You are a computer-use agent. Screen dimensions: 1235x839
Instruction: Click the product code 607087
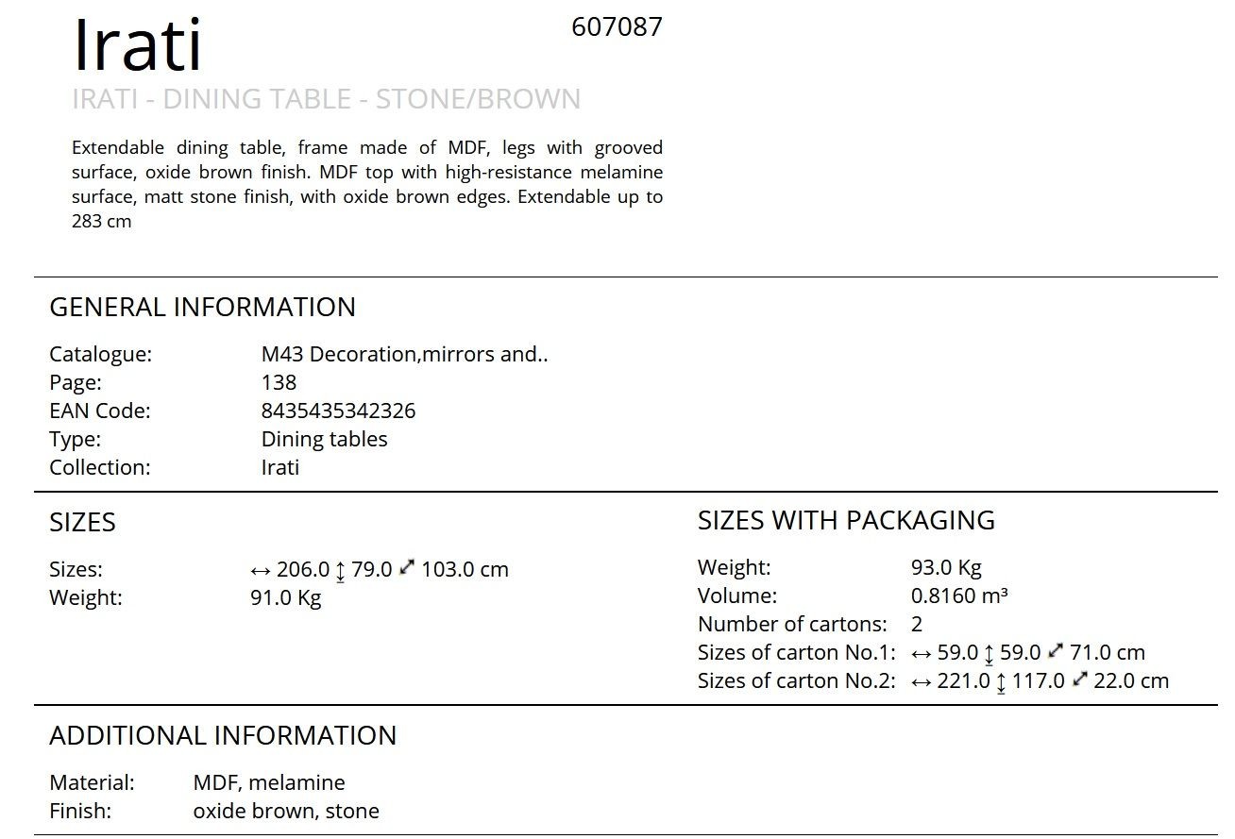(617, 27)
